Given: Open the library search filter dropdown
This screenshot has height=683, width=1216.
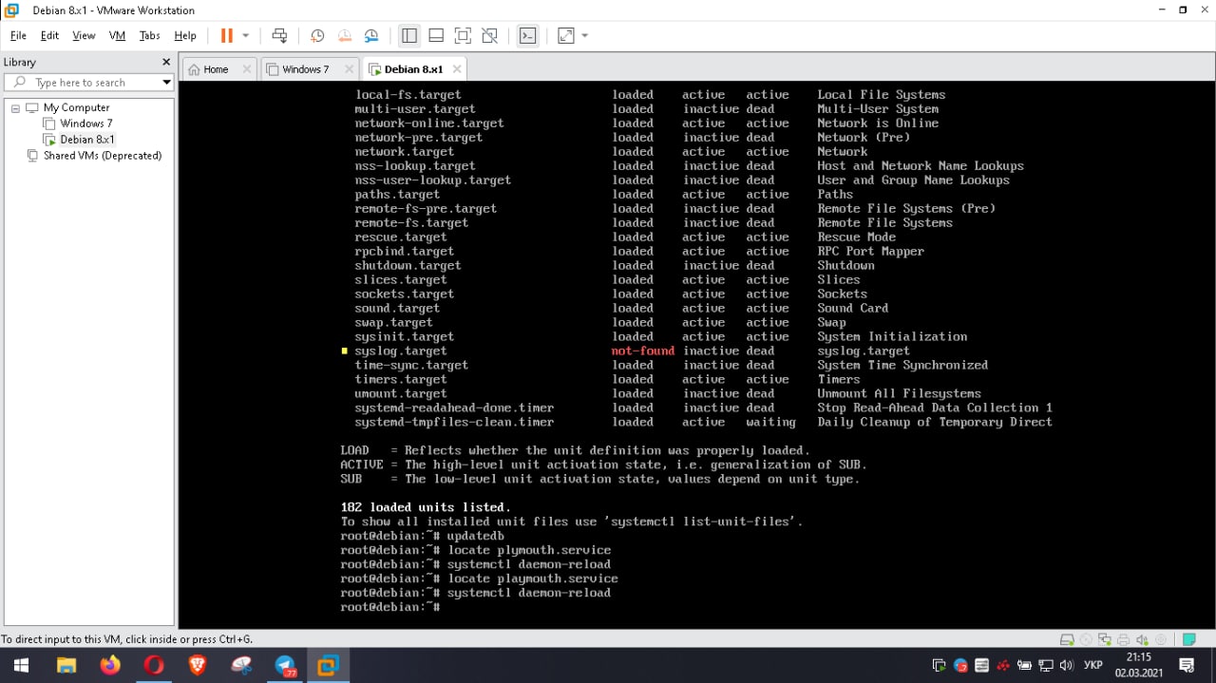Looking at the screenshot, I should pos(166,83).
